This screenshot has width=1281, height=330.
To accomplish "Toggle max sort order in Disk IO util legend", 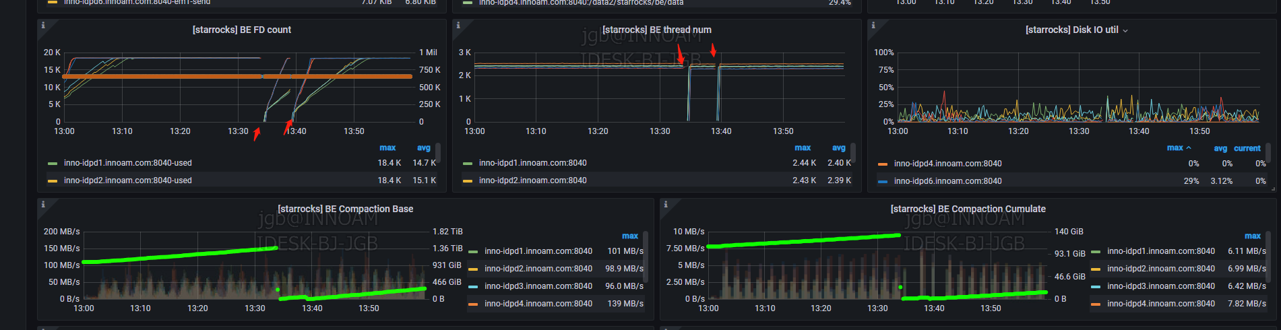I will click(1179, 147).
